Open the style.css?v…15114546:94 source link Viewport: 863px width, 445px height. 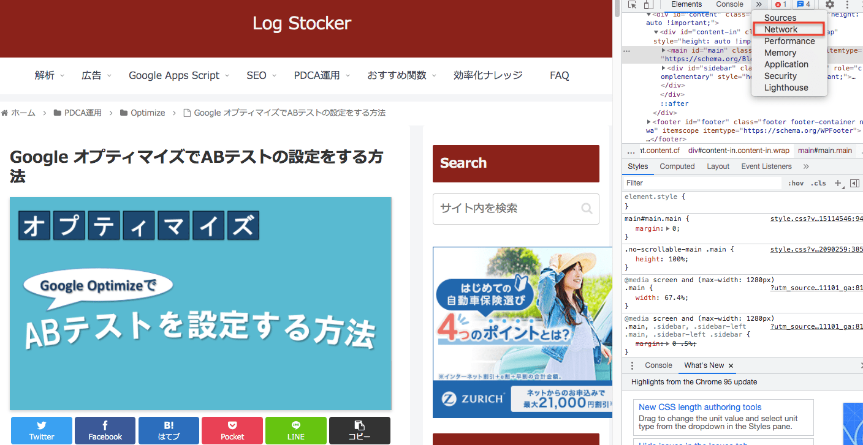pos(816,219)
